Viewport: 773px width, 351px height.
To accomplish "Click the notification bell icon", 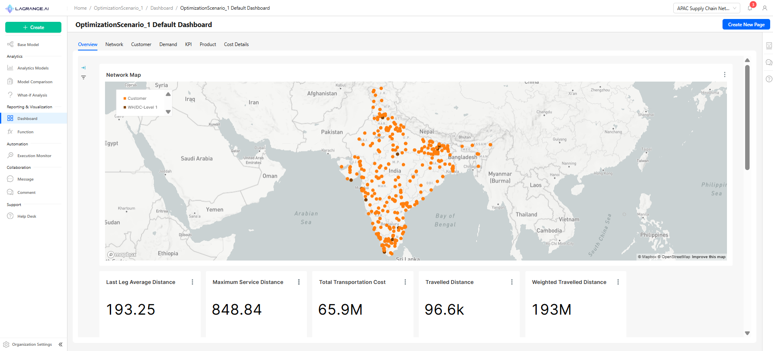I will [750, 8].
